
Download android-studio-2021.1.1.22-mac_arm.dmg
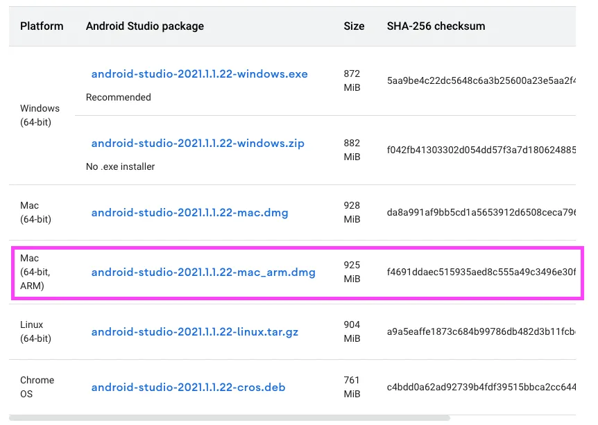pyautogui.click(x=203, y=272)
